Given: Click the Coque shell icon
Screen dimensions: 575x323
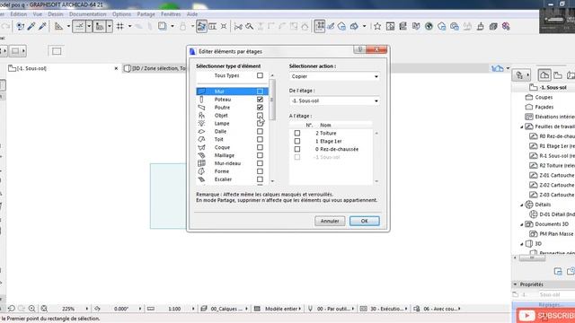Looking at the screenshot, I should (201, 147).
